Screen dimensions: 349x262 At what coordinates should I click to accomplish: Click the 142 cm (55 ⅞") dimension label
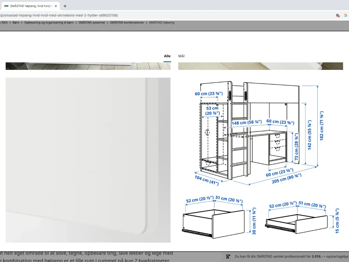[309, 135]
